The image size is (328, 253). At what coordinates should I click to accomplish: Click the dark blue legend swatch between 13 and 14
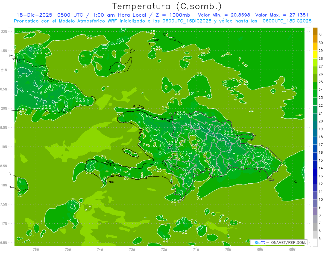click(315, 172)
